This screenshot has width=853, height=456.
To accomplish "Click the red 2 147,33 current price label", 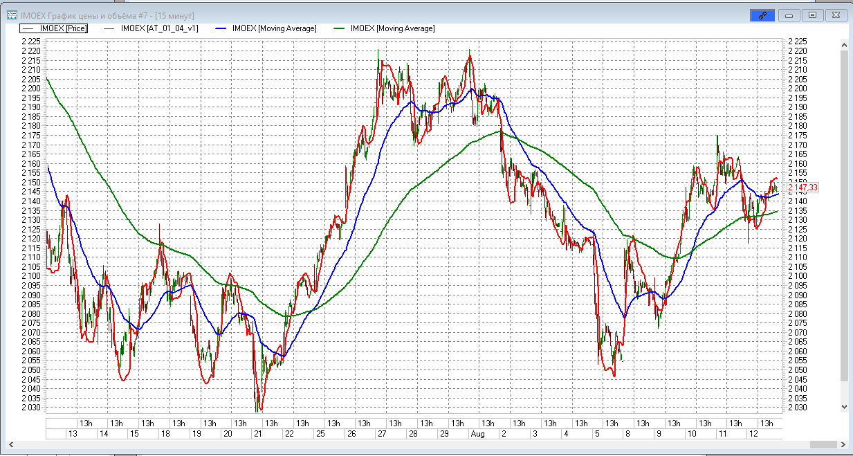I will pos(803,188).
